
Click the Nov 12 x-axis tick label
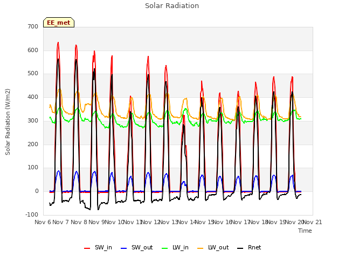tap(150, 222)
